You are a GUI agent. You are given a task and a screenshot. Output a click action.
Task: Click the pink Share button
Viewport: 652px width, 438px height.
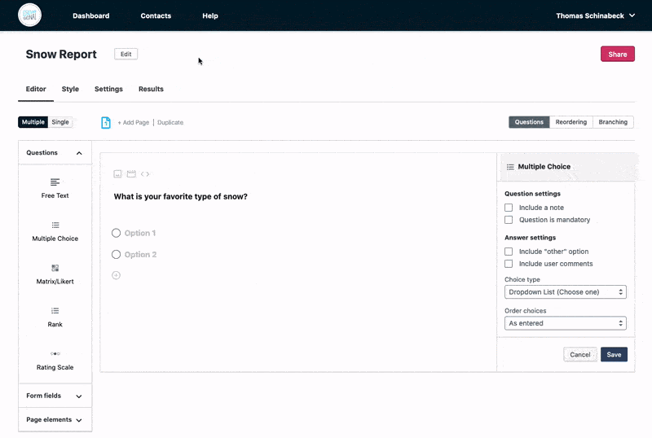pyautogui.click(x=617, y=55)
